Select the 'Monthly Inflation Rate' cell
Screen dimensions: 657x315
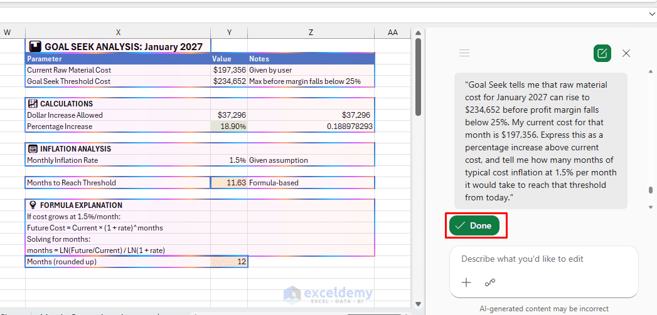tap(118, 160)
